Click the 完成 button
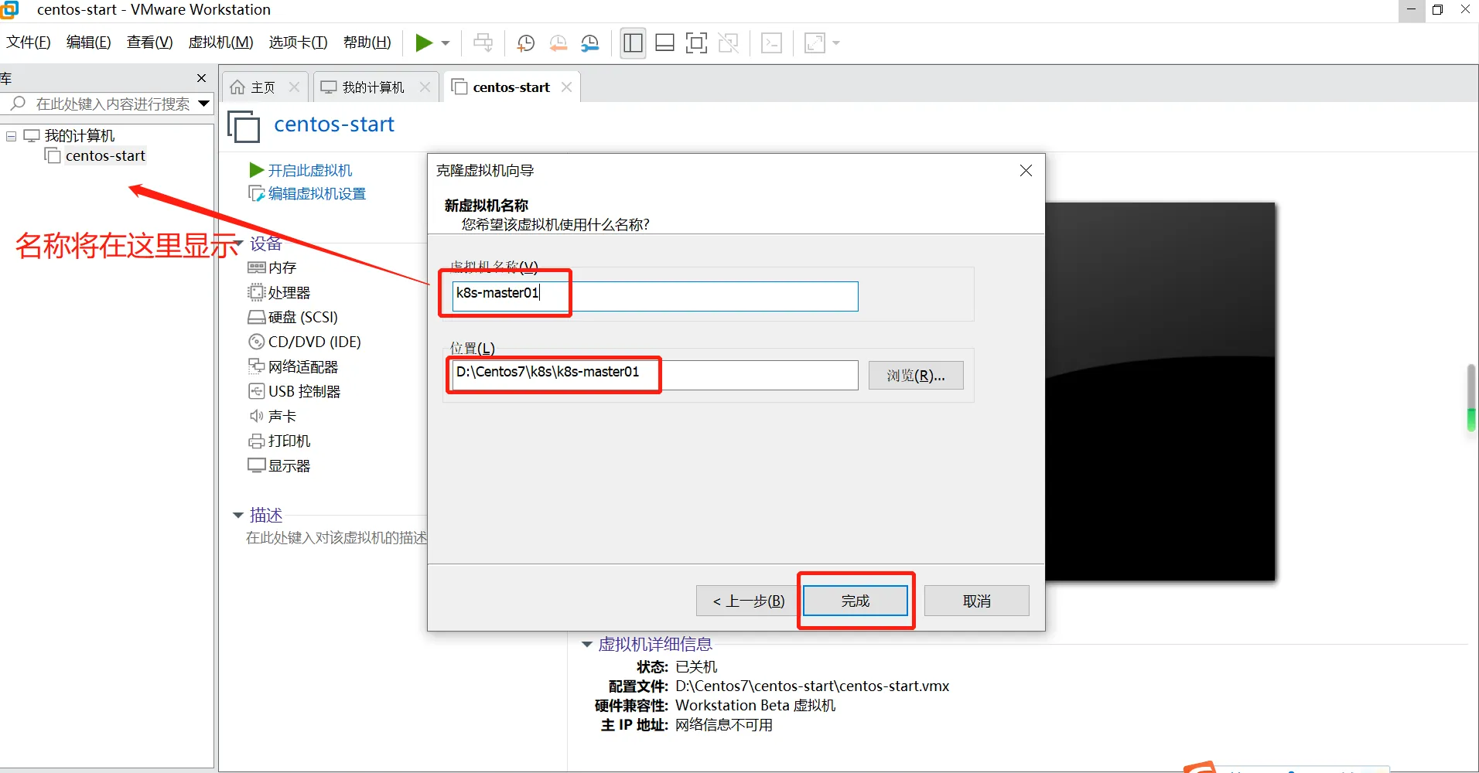 [x=856, y=601]
